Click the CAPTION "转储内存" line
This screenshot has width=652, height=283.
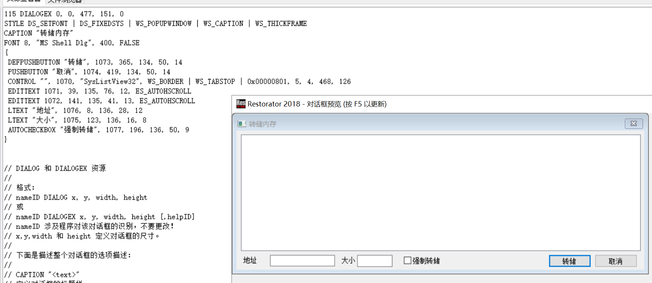(x=39, y=33)
